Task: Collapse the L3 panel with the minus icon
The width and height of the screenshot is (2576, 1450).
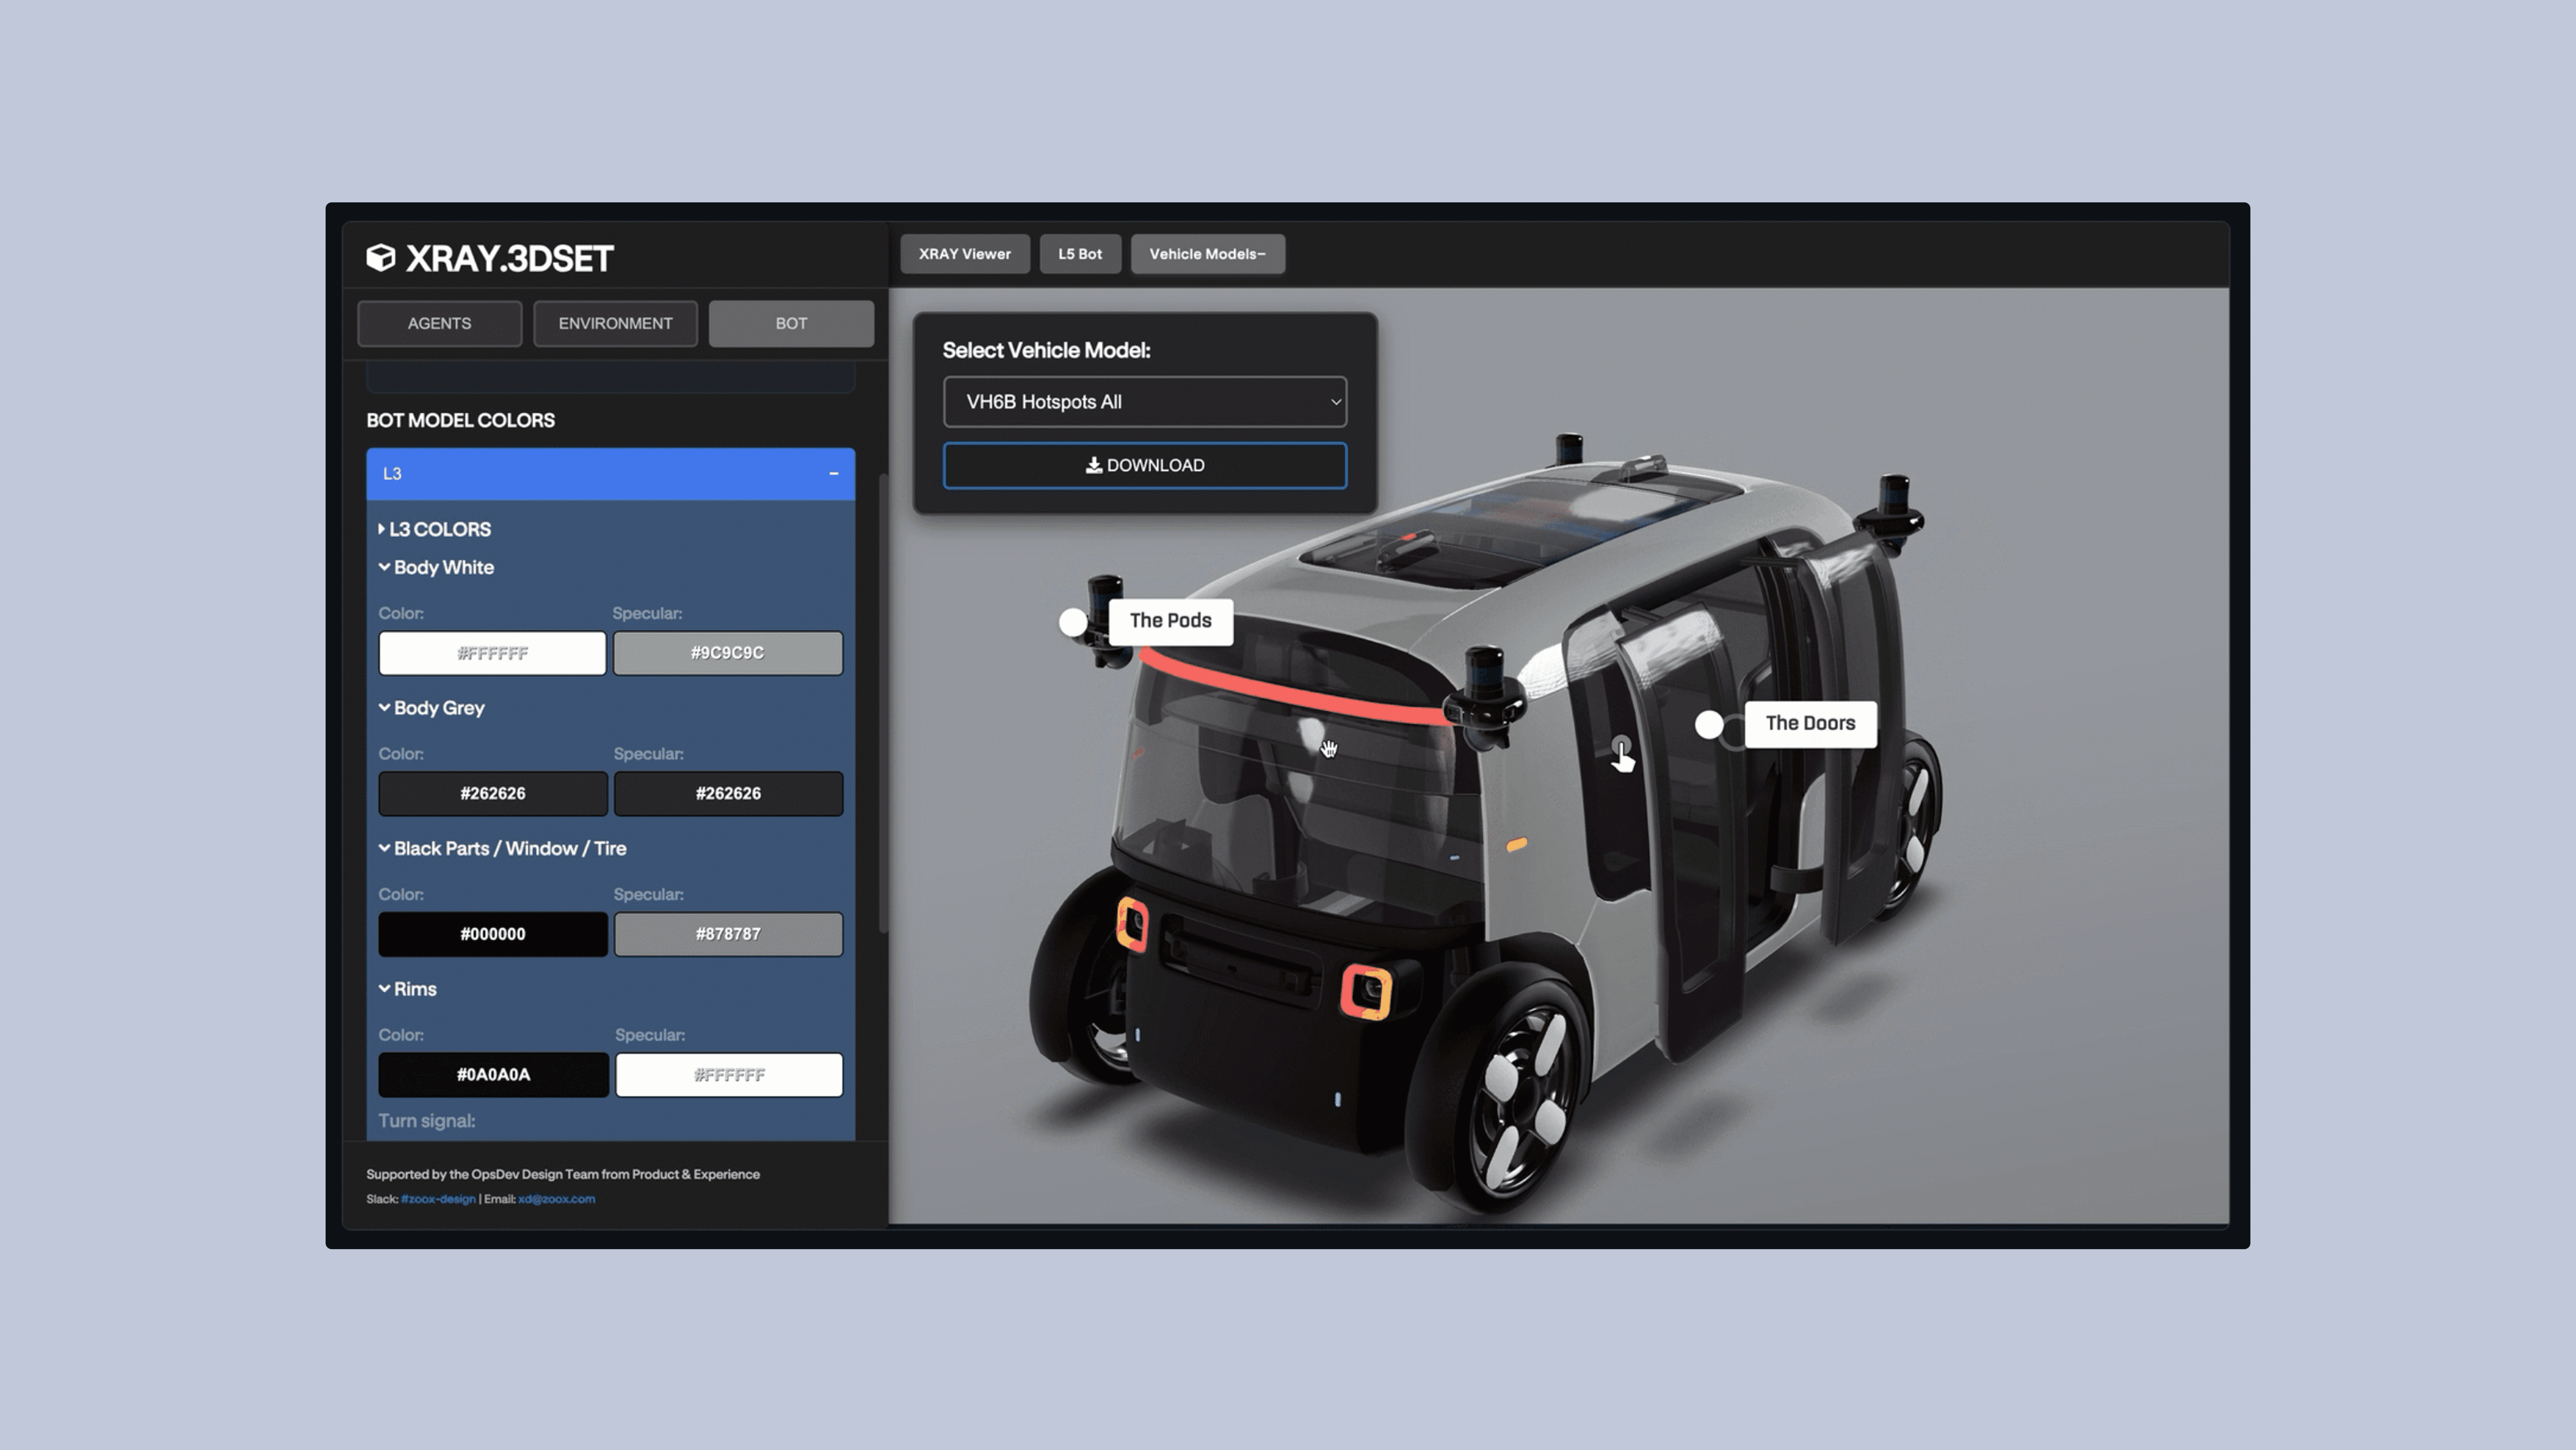Action: click(834, 473)
